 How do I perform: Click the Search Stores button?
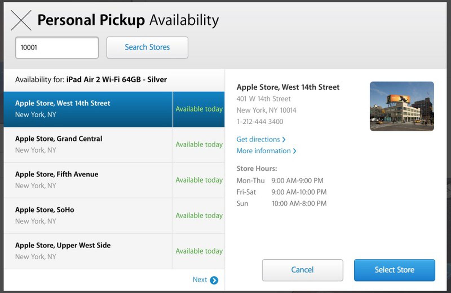(147, 47)
